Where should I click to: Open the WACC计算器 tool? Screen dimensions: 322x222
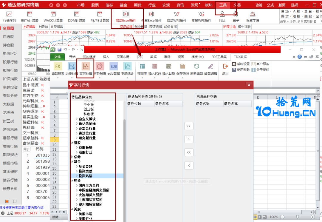tap(53, 16)
